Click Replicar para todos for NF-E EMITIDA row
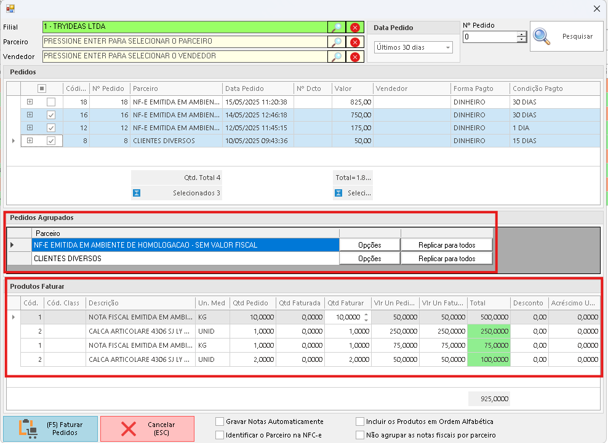 click(x=447, y=245)
